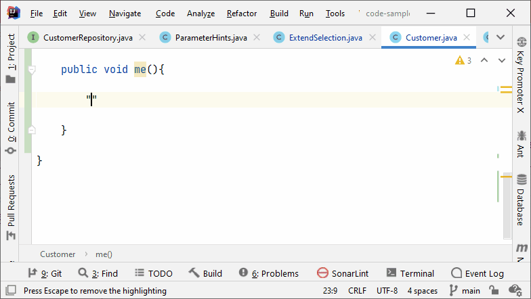This screenshot has height=299, width=531.
Task: Open the Analyze menu
Action: pos(200,14)
